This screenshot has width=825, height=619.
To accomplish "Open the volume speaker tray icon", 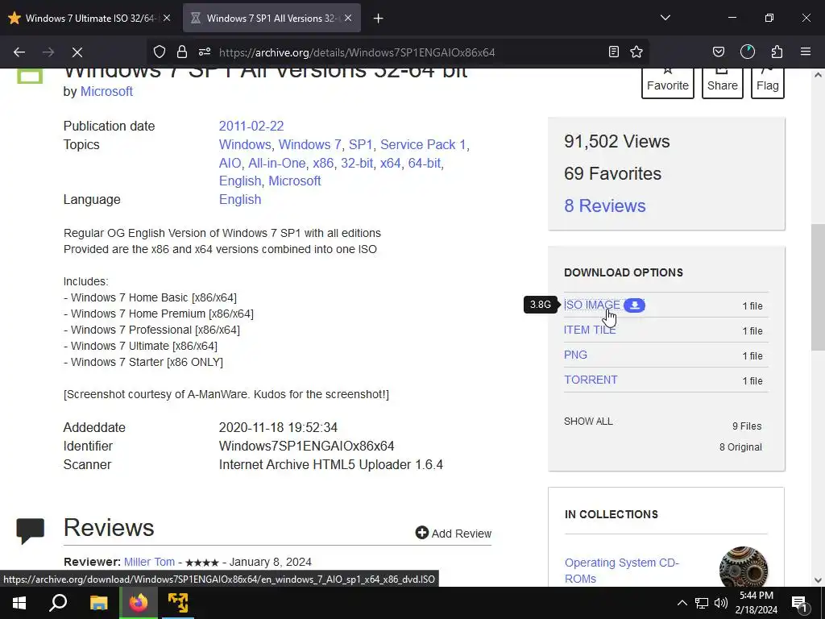I will click(721, 603).
